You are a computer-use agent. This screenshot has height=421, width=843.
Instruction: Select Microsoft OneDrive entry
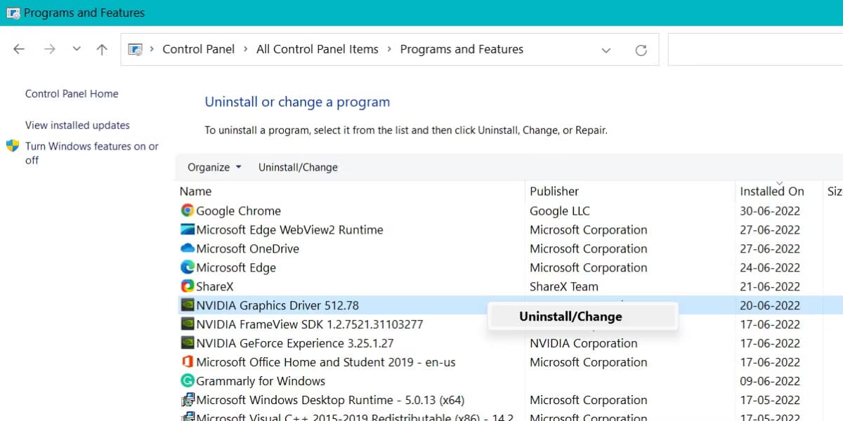point(247,248)
